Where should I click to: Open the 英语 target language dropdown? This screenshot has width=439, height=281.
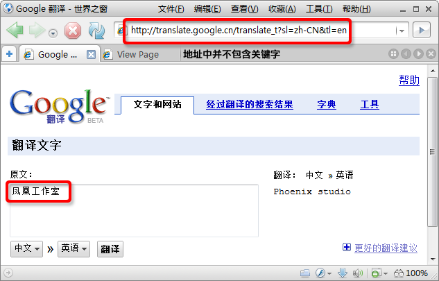(74, 249)
